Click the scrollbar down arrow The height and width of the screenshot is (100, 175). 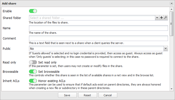[x=171, y=89]
